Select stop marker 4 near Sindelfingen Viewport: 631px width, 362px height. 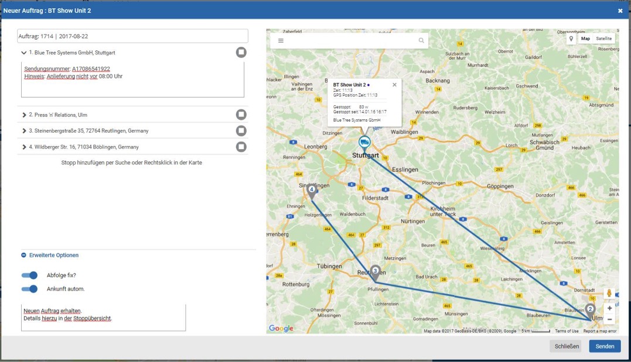[312, 189]
